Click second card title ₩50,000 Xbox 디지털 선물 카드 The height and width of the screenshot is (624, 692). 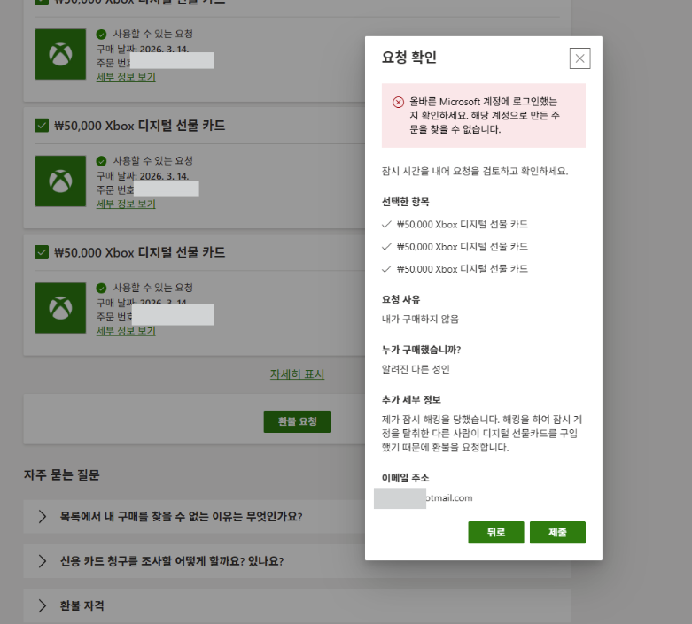point(139,126)
